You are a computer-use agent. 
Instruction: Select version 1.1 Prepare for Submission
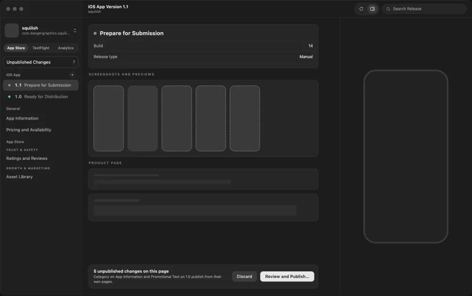coord(41,85)
